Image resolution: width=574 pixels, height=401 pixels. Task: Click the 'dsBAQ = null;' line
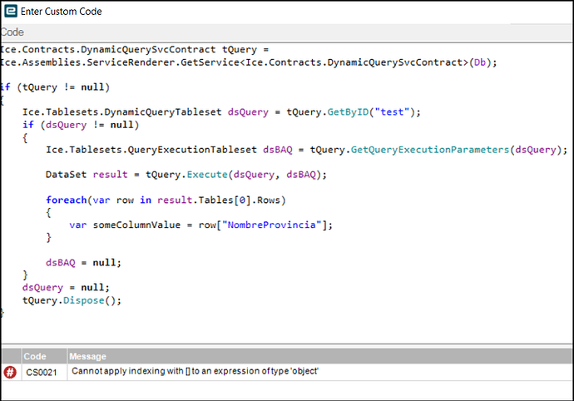click(83, 263)
